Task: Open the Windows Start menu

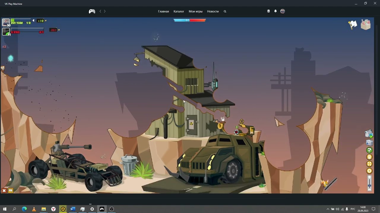Action: (x=5, y=209)
